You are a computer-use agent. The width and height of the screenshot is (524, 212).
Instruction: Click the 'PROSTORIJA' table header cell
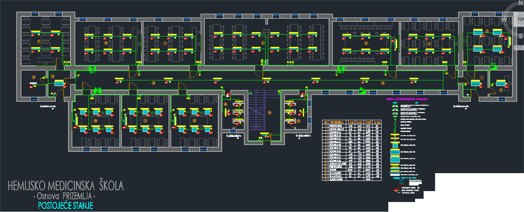point(336,122)
